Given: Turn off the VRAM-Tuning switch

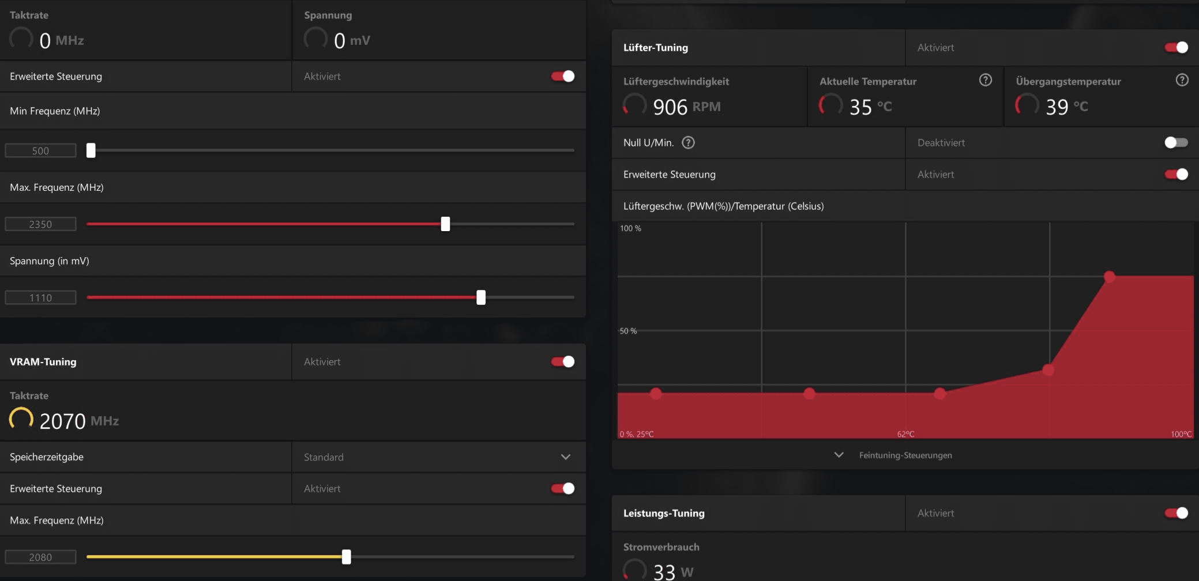Looking at the screenshot, I should click(x=563, y=361).
